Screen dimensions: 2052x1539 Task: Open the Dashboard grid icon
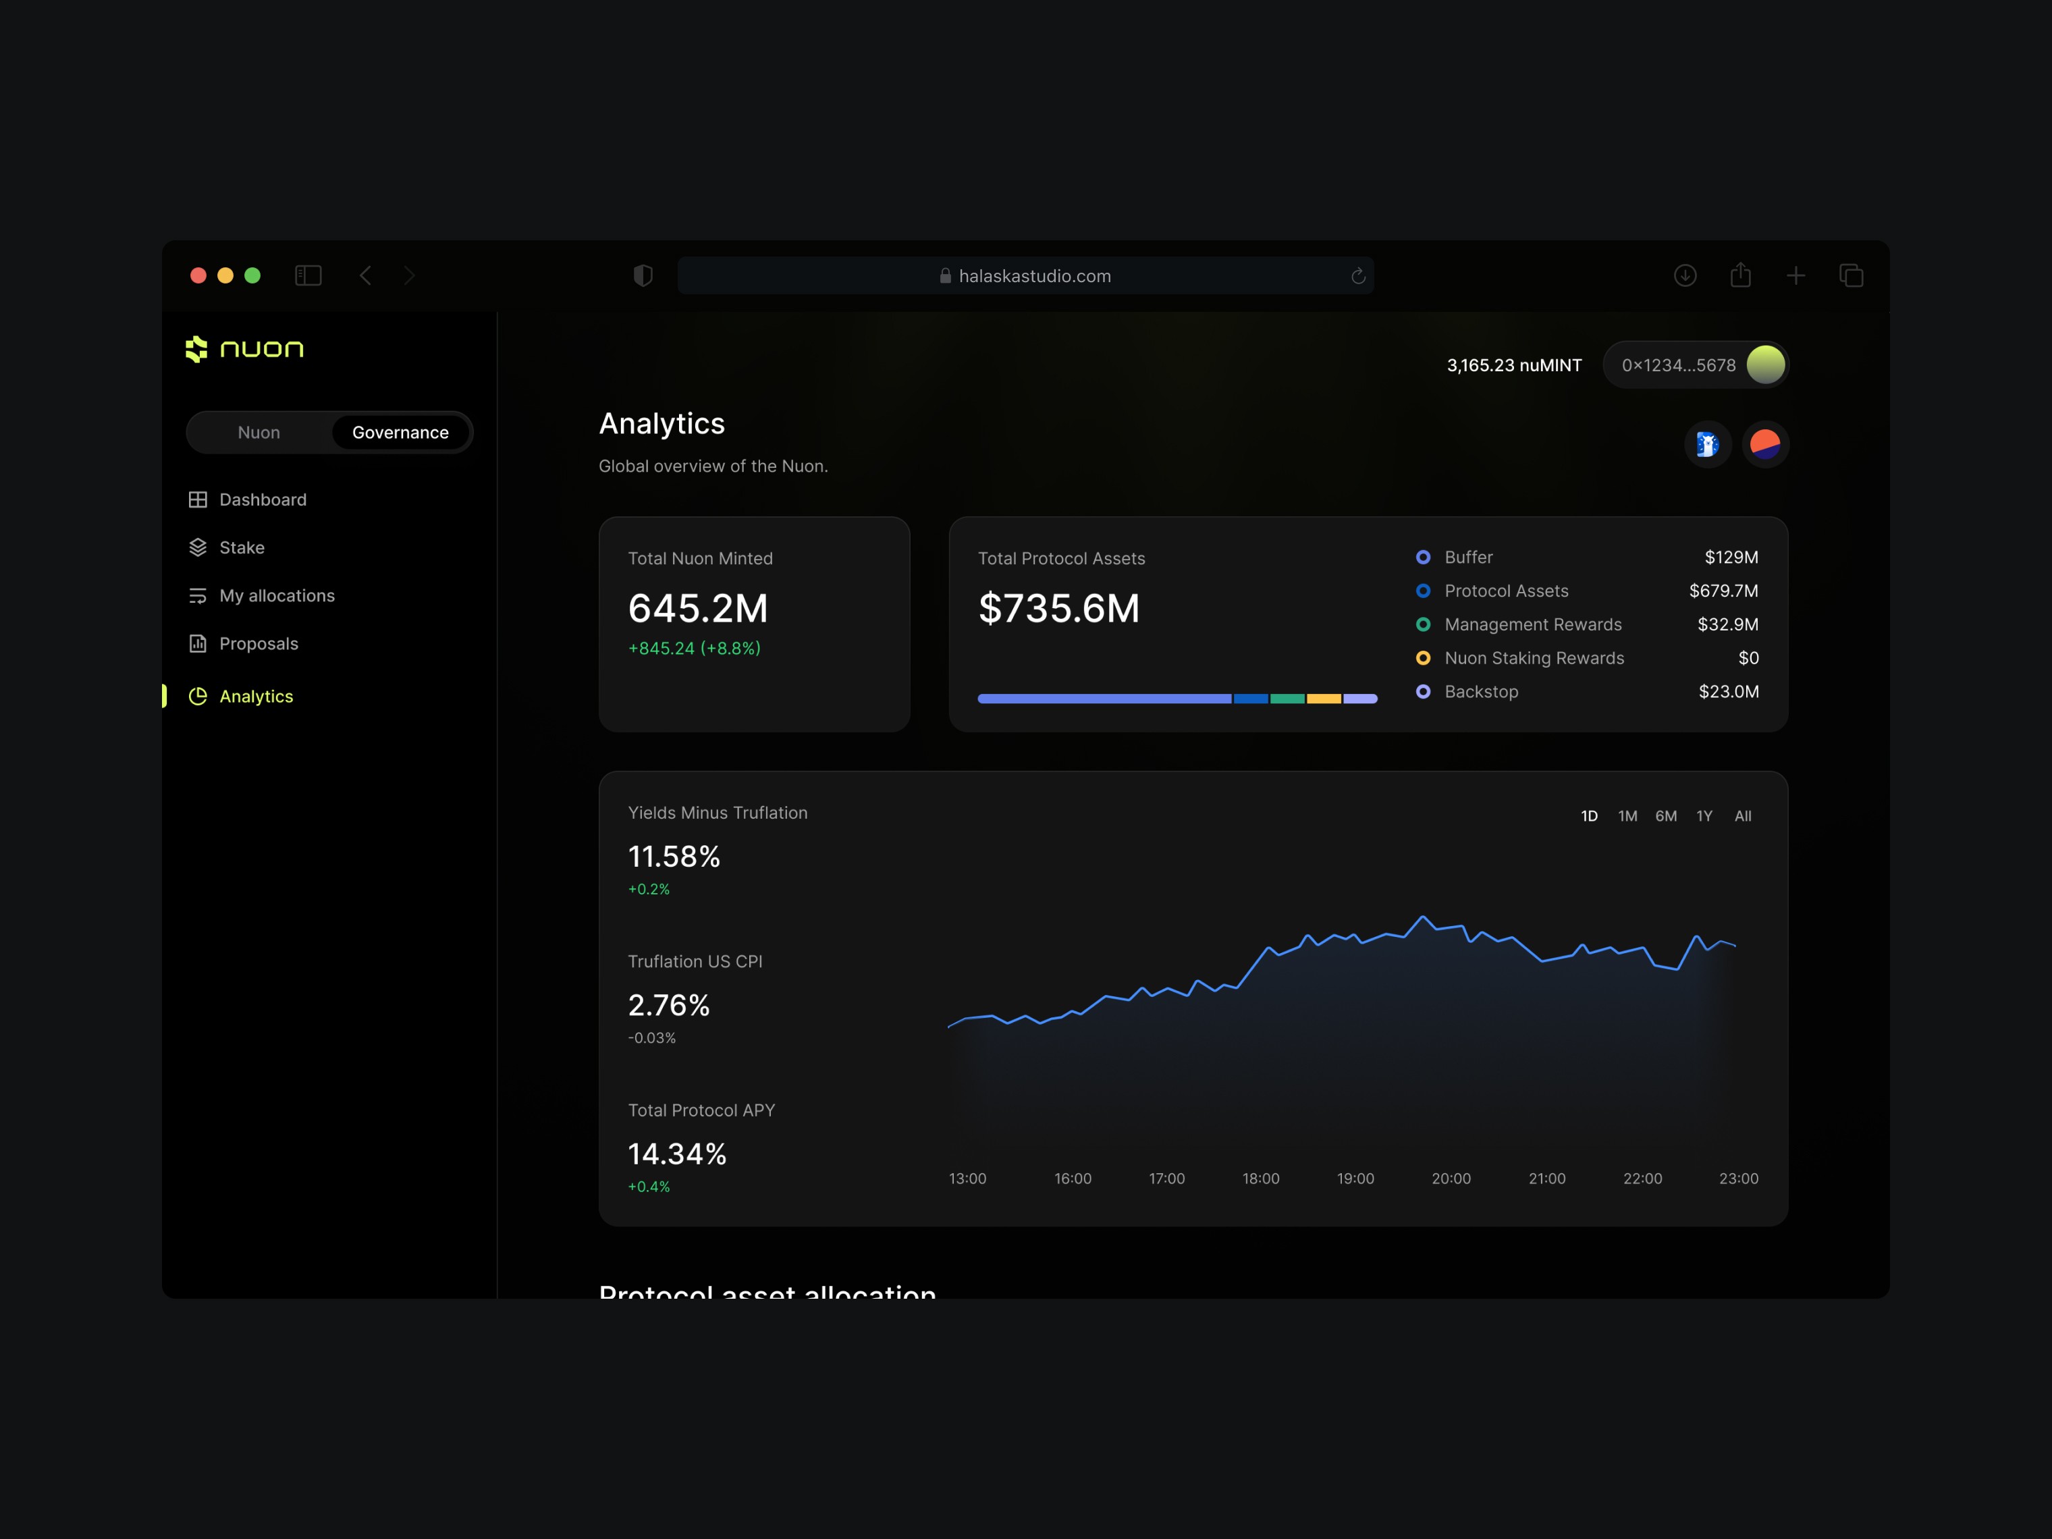click(198, 500)
